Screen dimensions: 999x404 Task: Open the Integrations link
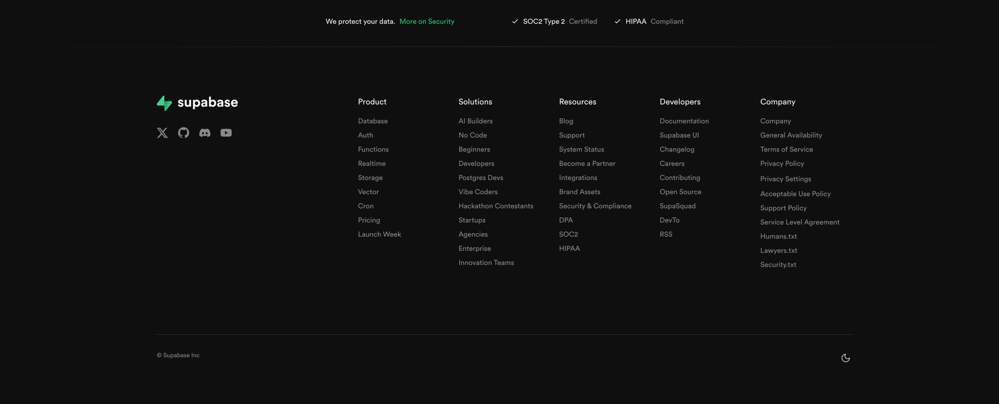click(578, 177)
